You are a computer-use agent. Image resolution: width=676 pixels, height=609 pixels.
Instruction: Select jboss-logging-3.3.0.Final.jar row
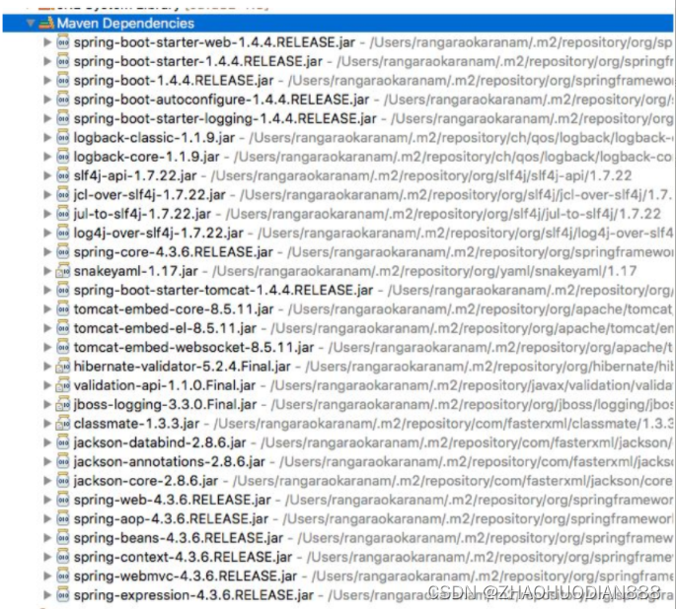coord(338,404)
